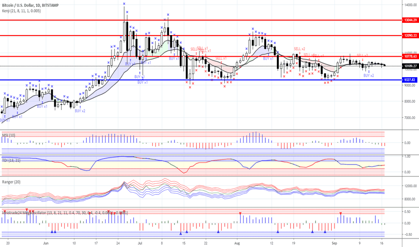419x247 pixels.
Task: Click the Aug date label
Action: 237,243
